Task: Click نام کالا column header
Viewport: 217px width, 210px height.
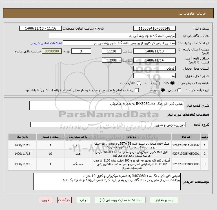Action: (132, 137)
